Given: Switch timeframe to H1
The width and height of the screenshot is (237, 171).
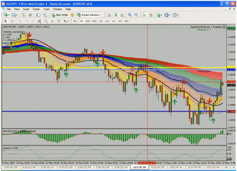Looking at the screenshot, I should tap(101, 21).
